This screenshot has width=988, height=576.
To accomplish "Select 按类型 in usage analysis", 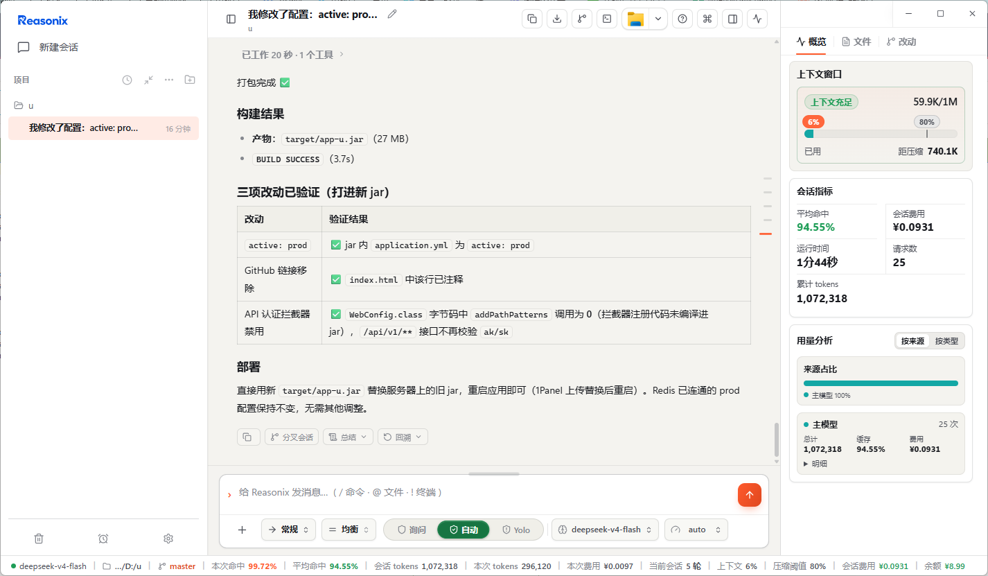I will (946, 341).
